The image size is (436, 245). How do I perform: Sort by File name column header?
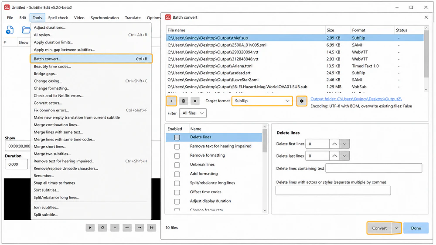coord(246,30)
